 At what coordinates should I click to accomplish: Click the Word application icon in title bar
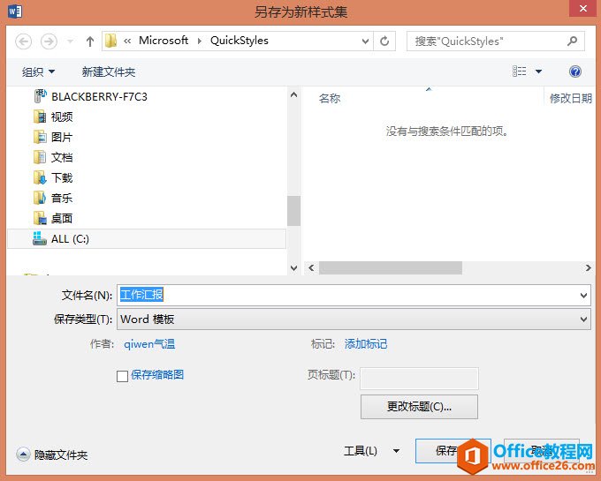15,11
